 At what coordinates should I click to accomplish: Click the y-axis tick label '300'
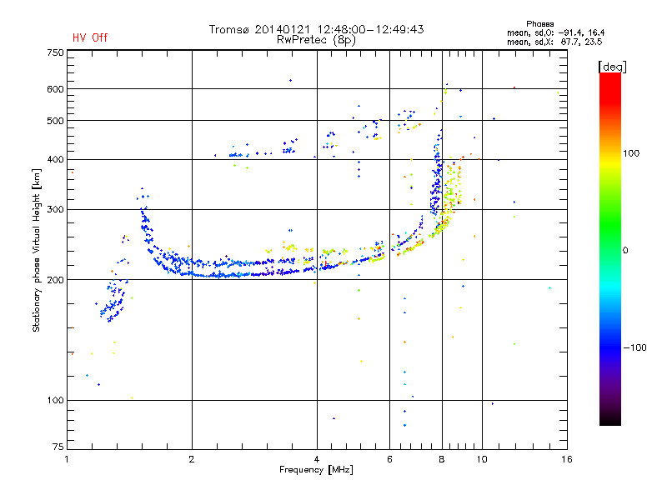pyautogui.click(x=55, y=210)
